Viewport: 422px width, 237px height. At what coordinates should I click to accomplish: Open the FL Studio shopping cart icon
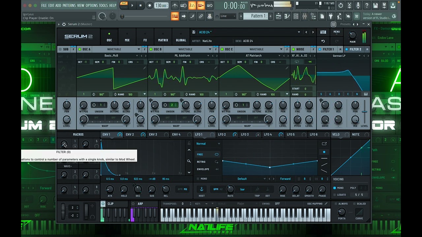tap(356, 16)
